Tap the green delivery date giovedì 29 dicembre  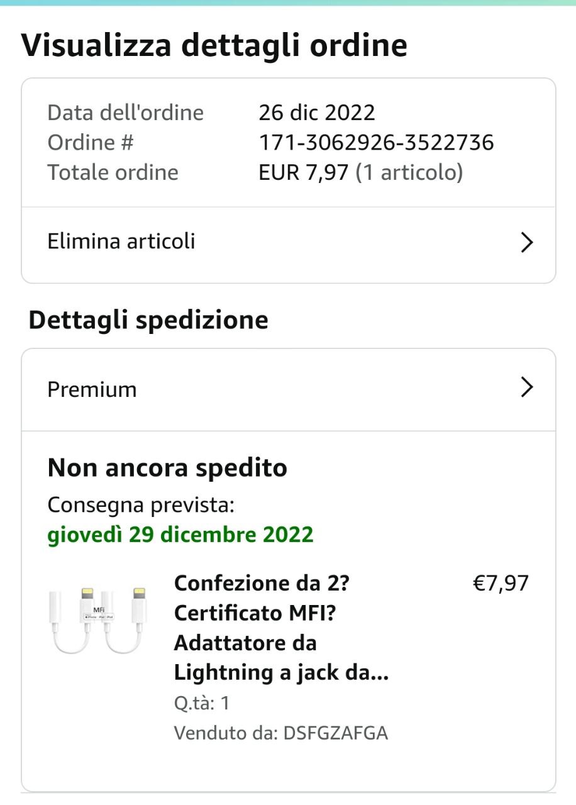(180, 535)
